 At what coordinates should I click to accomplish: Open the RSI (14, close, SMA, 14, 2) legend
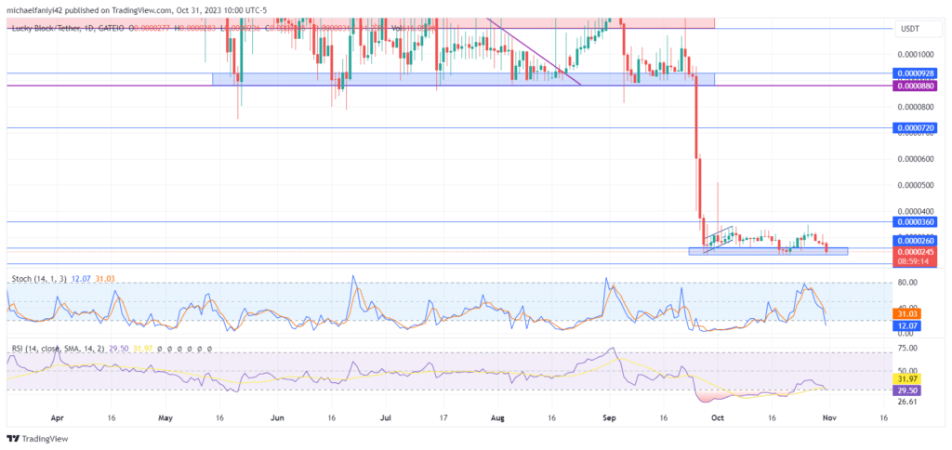point(57,349)
